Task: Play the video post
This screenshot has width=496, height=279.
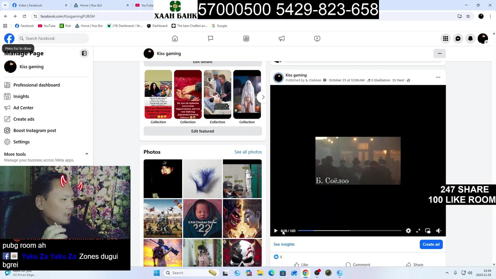Action: tap(276, 231)
